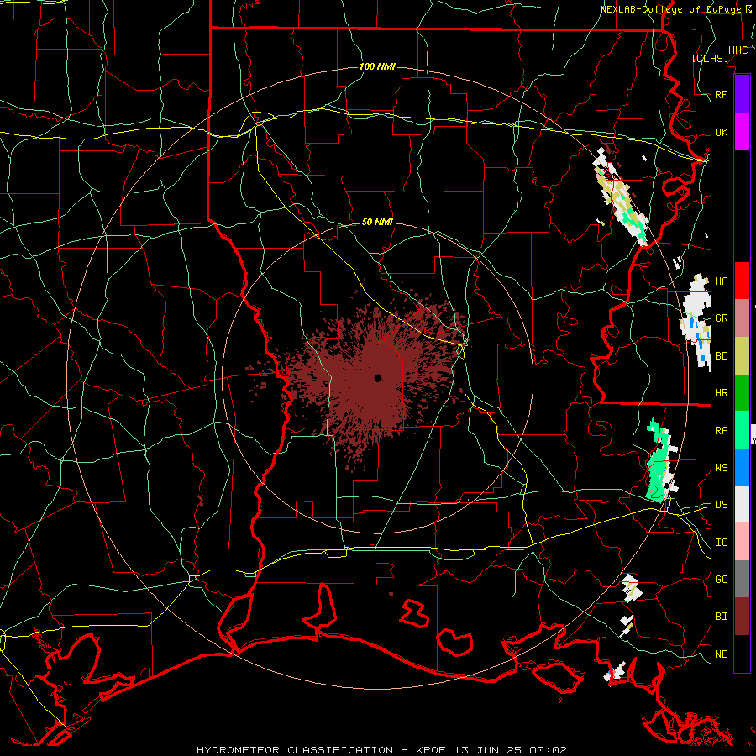Click the HHC product code label
Viewport: 756px width, 756px height.
click(738, 50)
